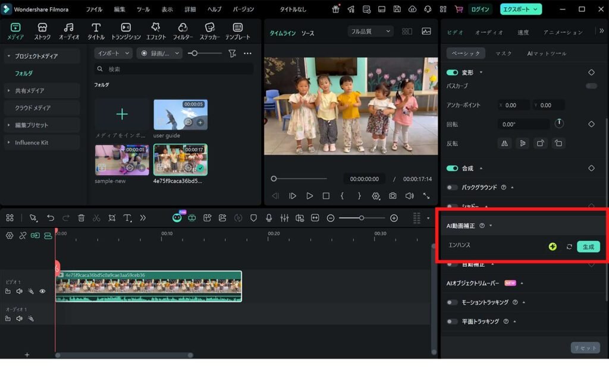Open the Crop tool icon

click(x=112, y=219)
